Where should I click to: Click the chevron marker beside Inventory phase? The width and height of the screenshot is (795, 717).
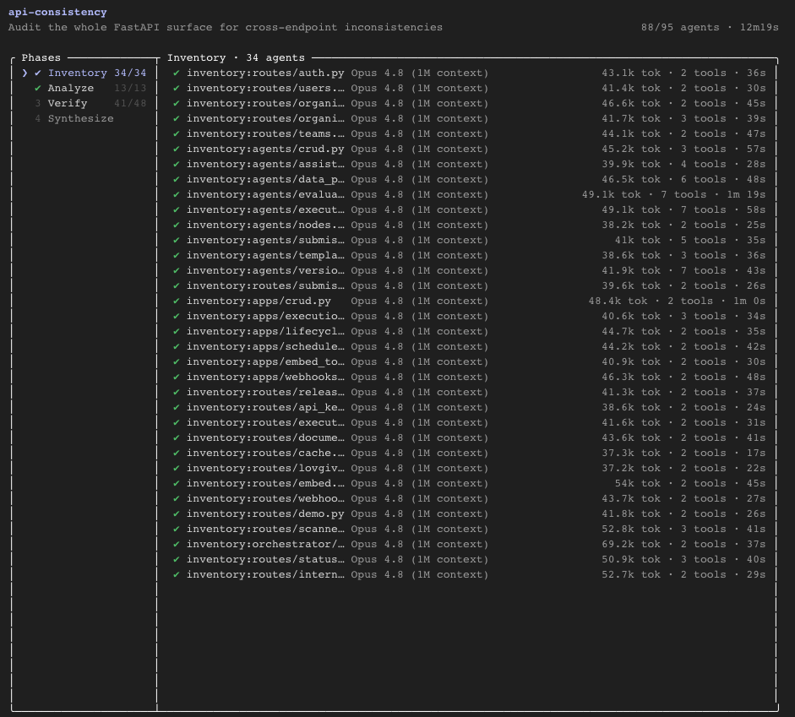(25, 73)
